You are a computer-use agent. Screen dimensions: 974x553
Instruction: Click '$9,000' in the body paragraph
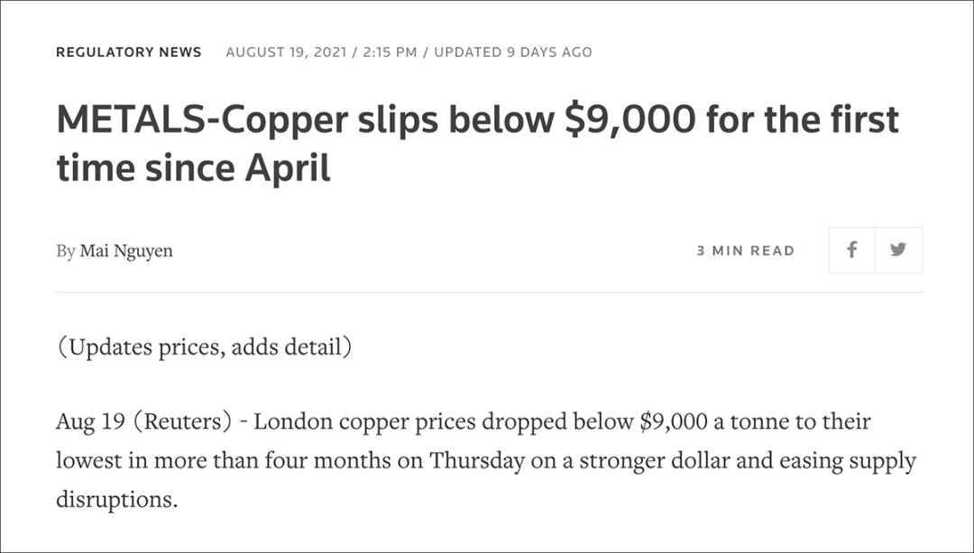click(674, 422)
